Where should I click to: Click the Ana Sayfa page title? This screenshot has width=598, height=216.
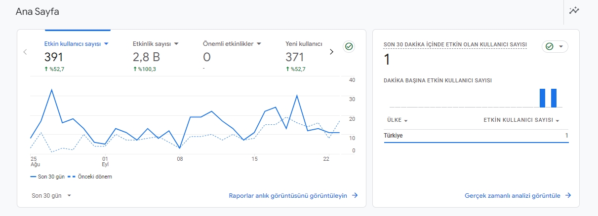click(37, 11)
